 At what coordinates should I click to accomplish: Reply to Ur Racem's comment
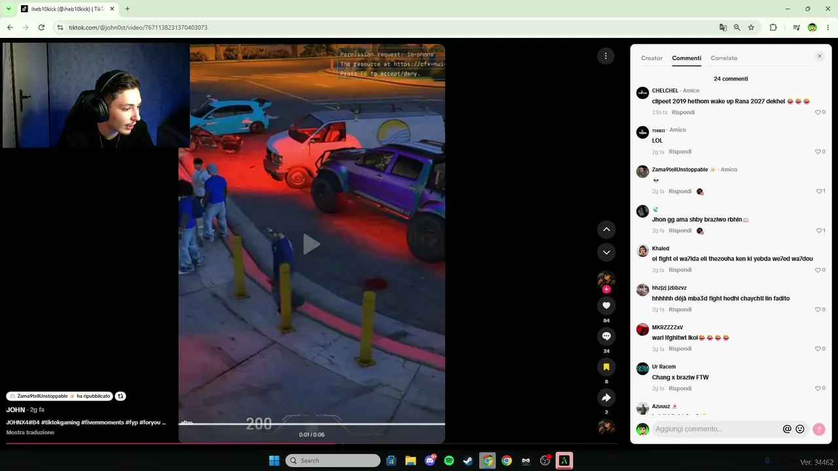680,389
